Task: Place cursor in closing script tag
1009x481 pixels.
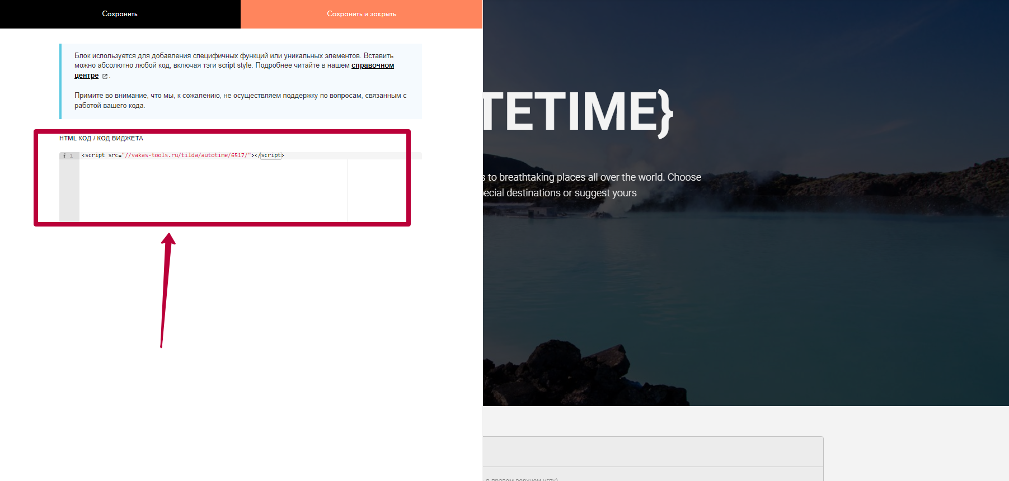Action: click(271, 155)
